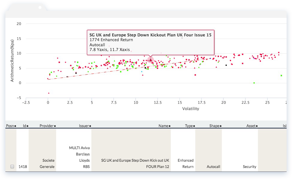Click '1774 Enhanced Return' in the tooltip
Screen dimensions: 292x179
[111, 40]
